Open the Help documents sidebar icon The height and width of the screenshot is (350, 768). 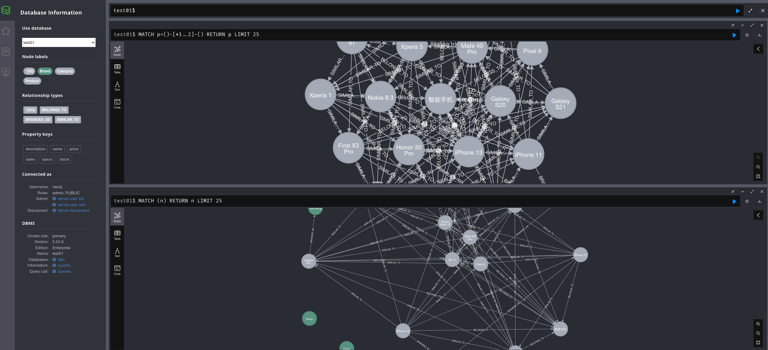pyautogui.click(x=6, y=52)
